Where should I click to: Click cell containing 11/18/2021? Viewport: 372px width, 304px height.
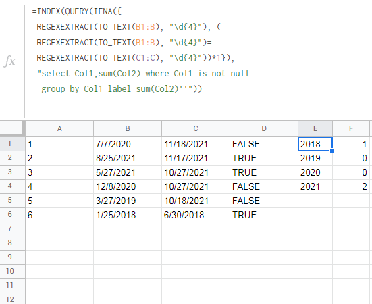click(196, 144)
